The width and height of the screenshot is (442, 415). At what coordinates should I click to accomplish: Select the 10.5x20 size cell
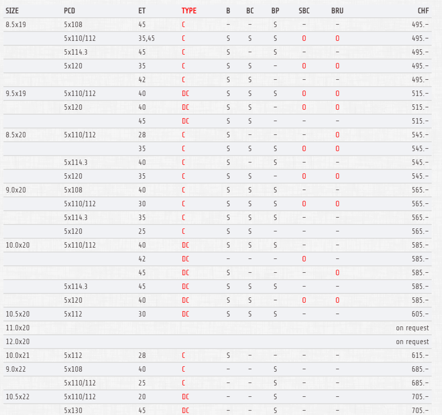17,314
